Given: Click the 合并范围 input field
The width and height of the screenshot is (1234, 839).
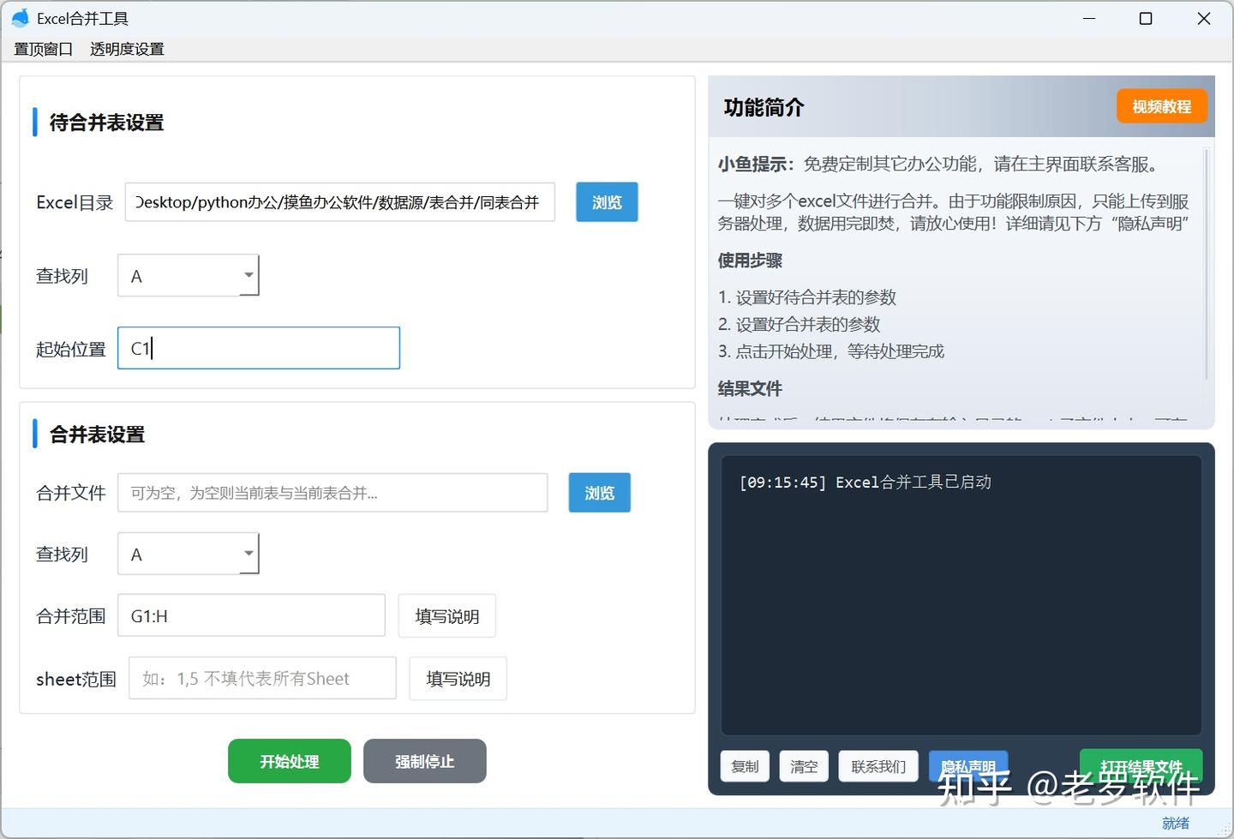Looking at the screenshot, I should click(x=251, y=615).
